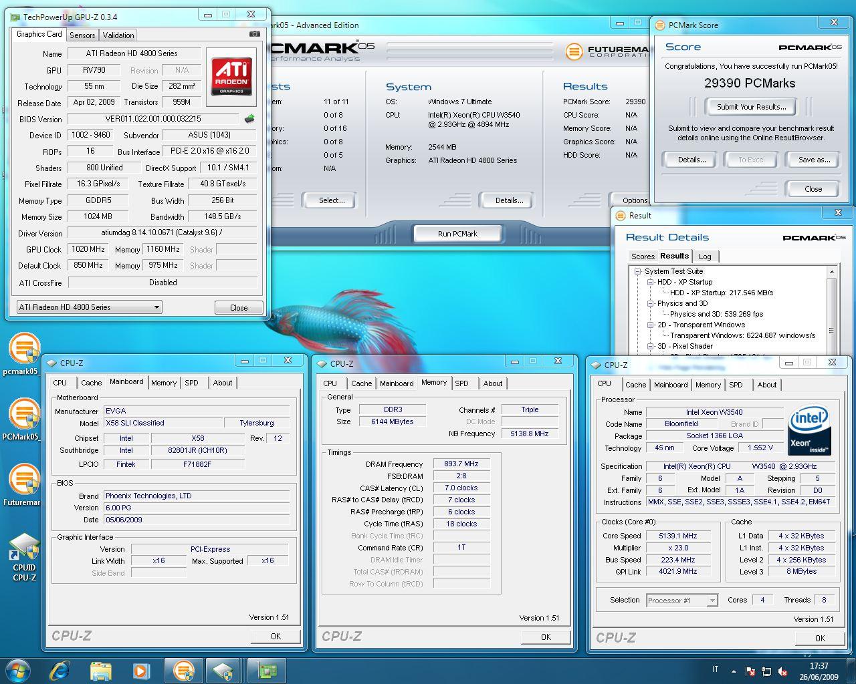856x684 pixels.
Task: Click Submit Your Results button
Action: (751, 107)
